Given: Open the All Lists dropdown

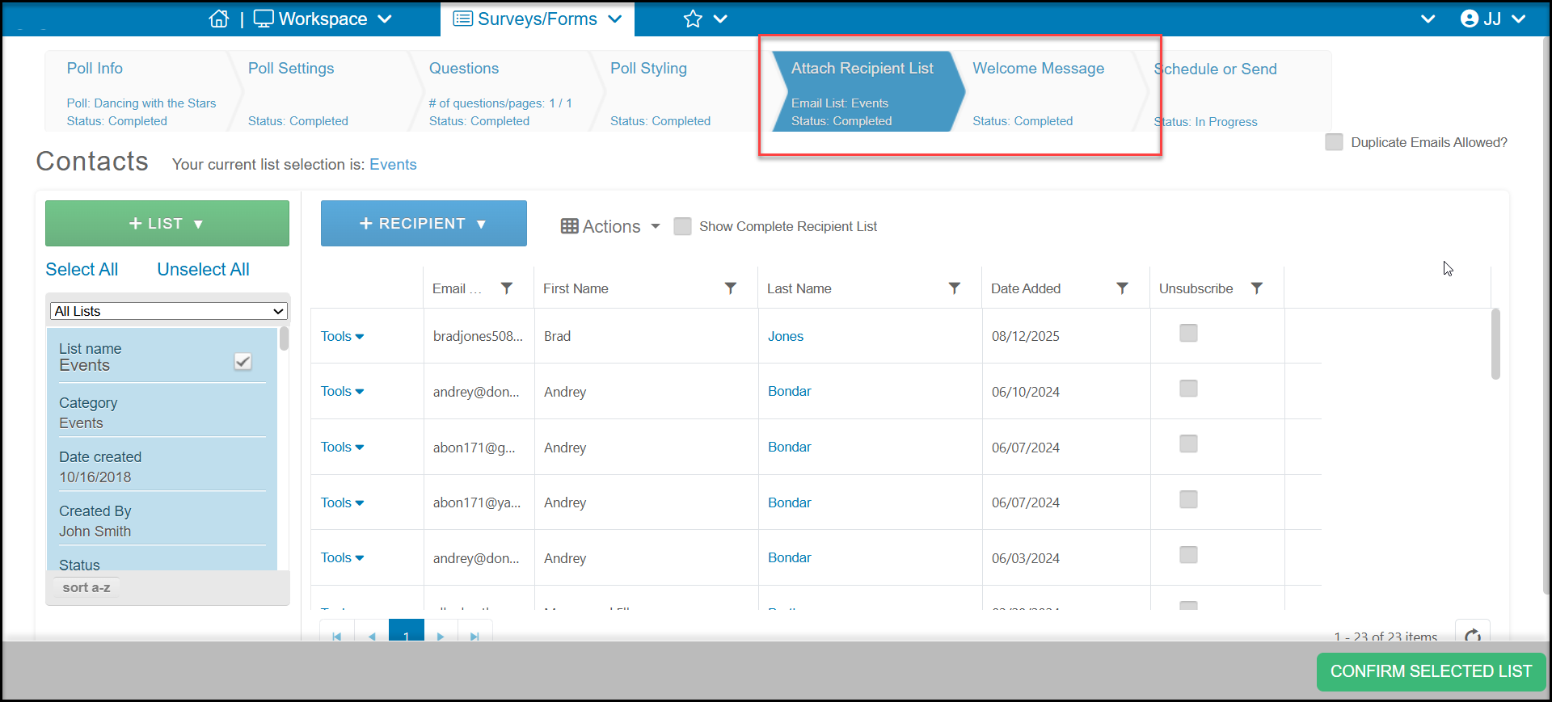Looking at the screenshot, I should [x=169, y=311].
